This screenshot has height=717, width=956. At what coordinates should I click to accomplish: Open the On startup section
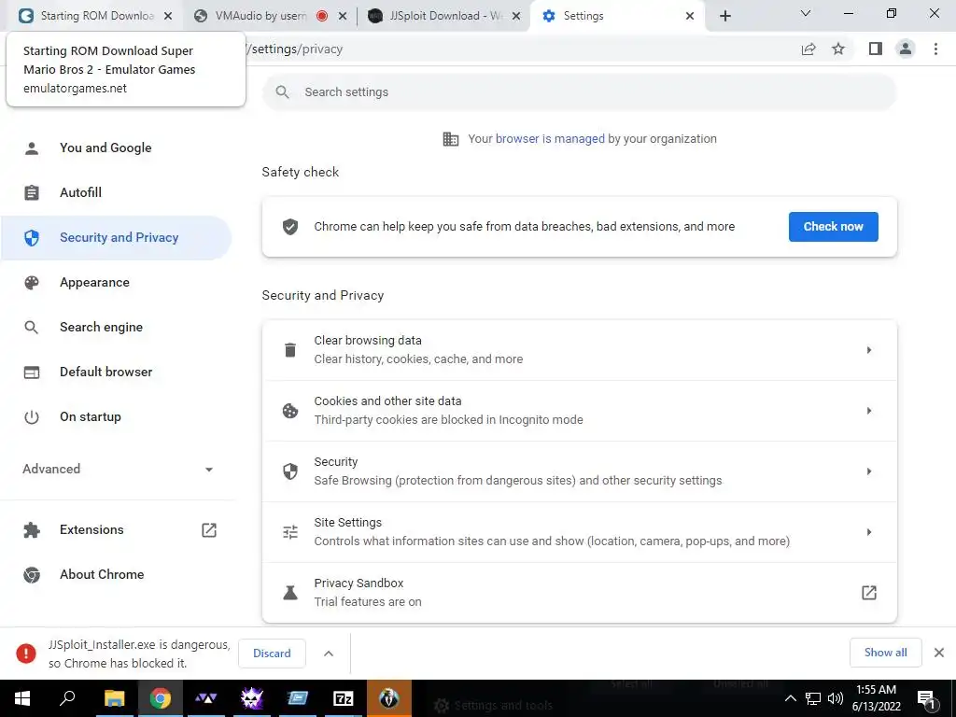pyautogui.click(x=91, y=417)
